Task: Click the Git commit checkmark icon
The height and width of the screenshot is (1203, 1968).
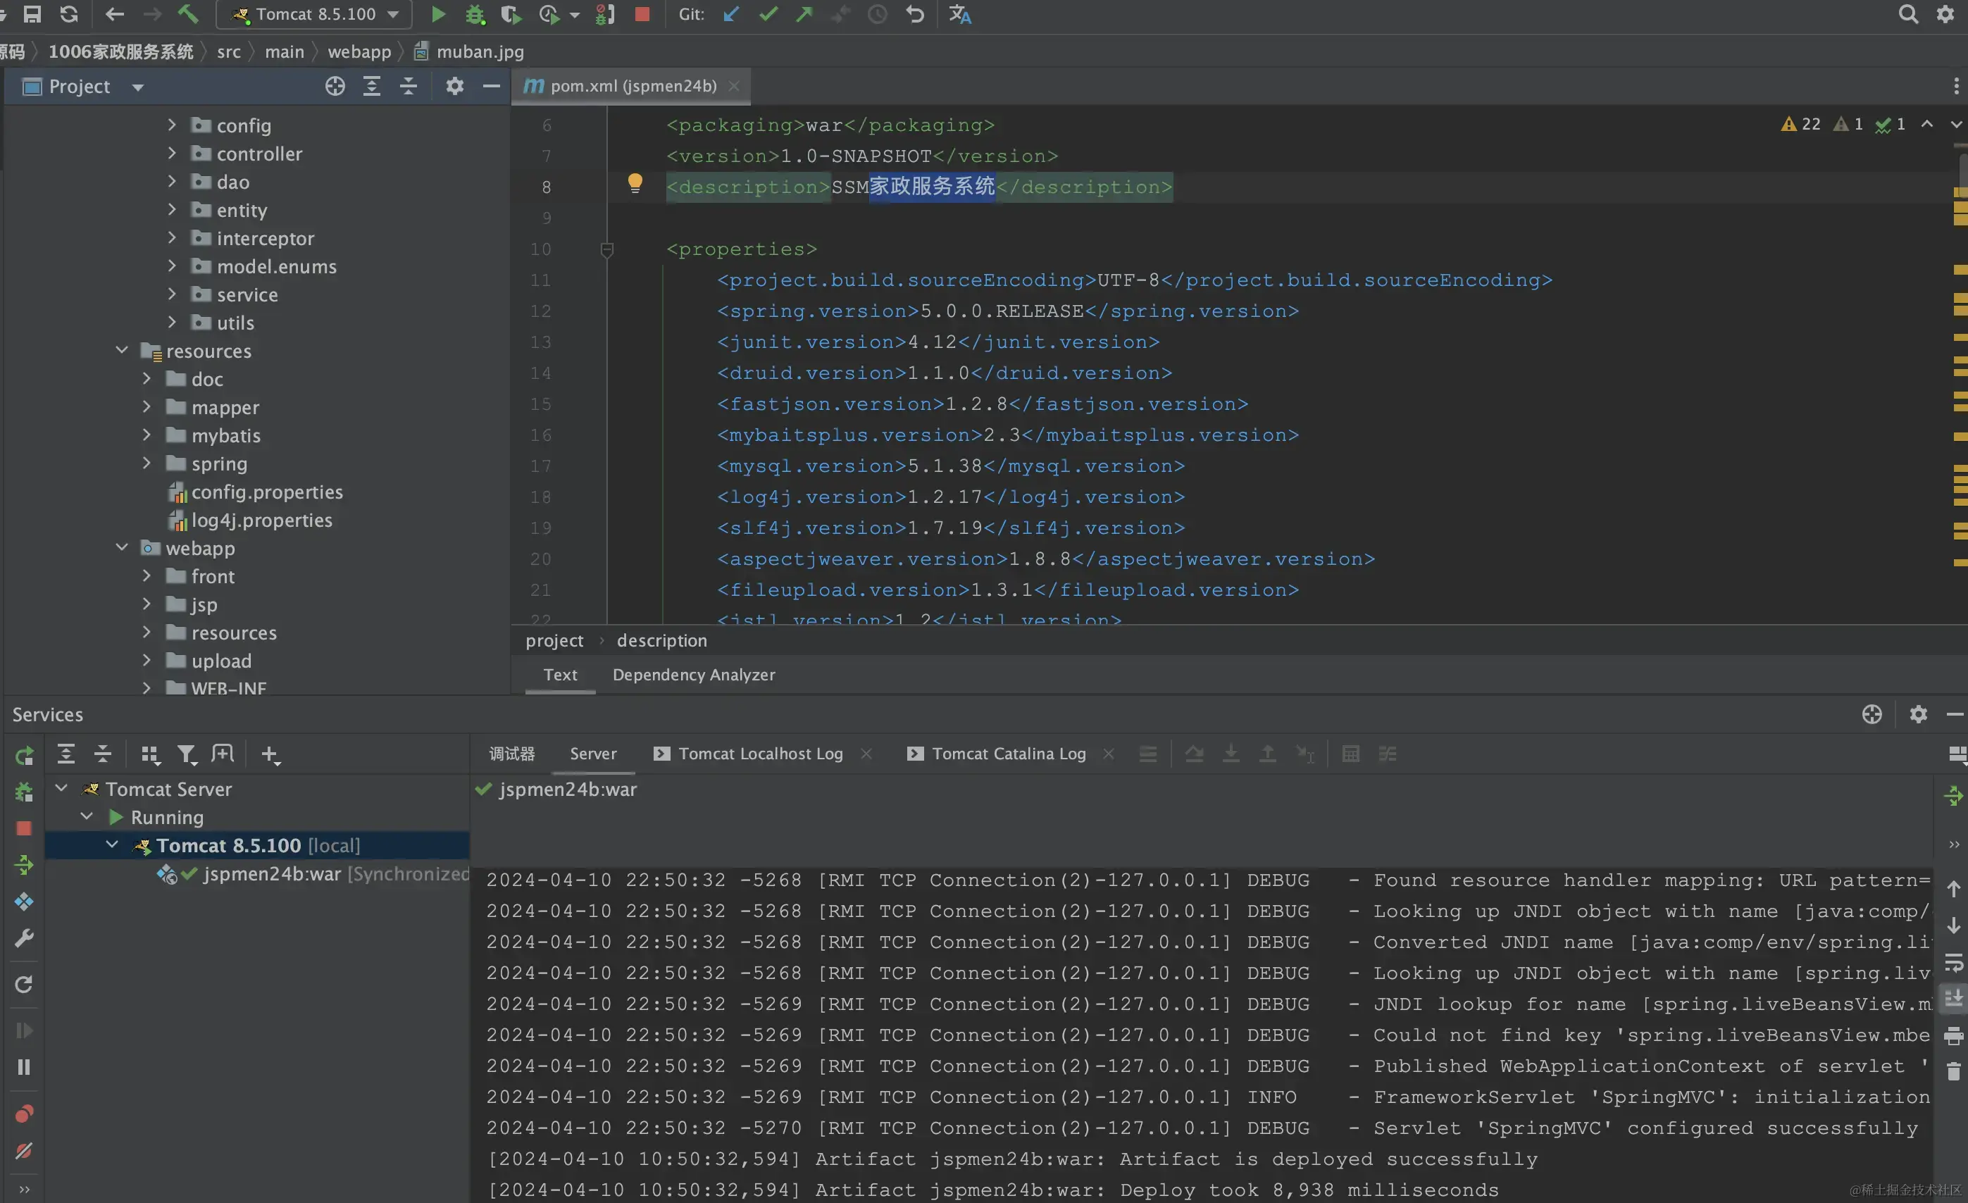Action: pyautogui.click(x=768, y=14)
